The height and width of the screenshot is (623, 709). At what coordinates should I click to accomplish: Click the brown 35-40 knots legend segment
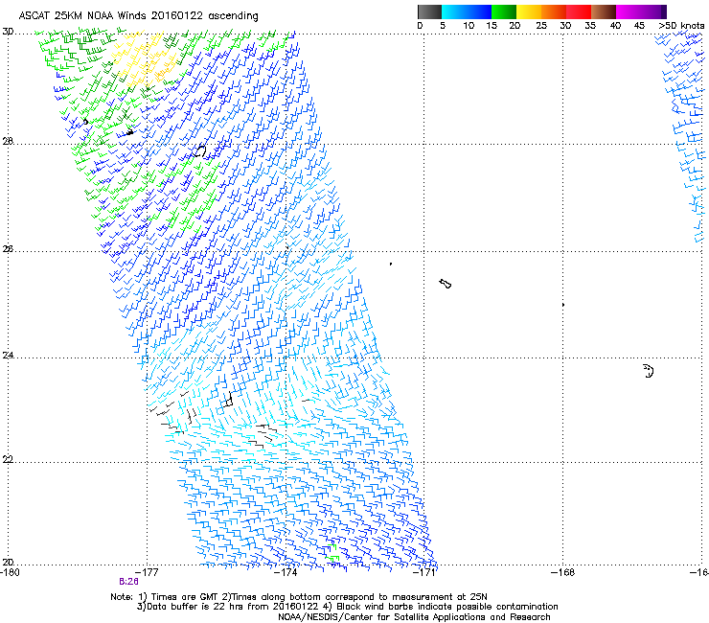click(x=604, y=12)
